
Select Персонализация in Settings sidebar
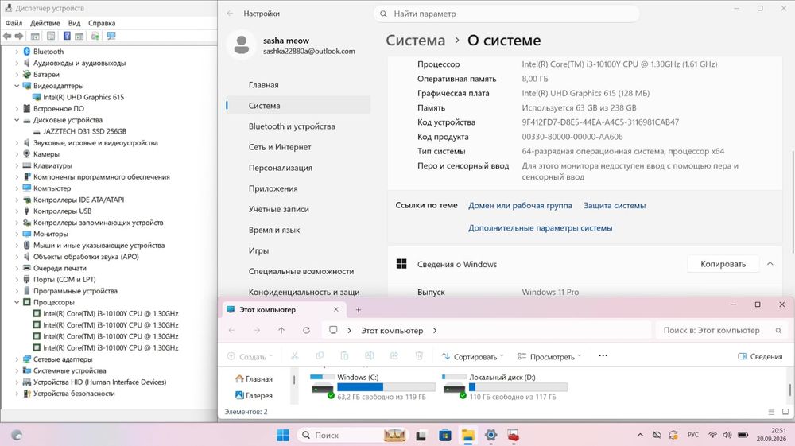[x=298, y=168]
